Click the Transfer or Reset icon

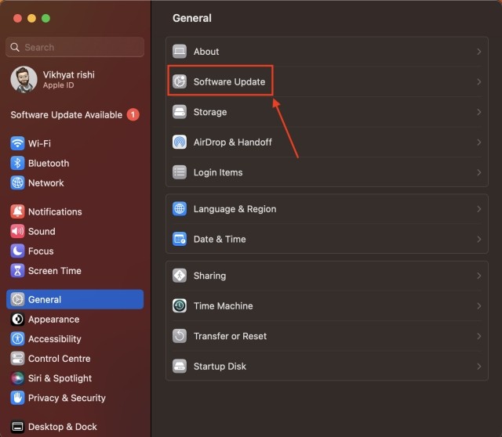180,336
